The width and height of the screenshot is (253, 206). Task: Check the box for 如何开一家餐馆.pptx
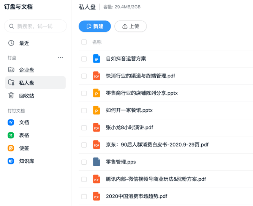point(84,110)
